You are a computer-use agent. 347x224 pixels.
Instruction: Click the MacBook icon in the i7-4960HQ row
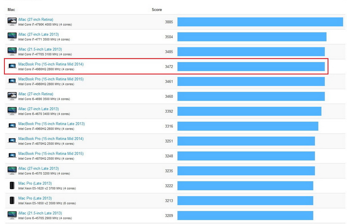[x=12, y=126]
